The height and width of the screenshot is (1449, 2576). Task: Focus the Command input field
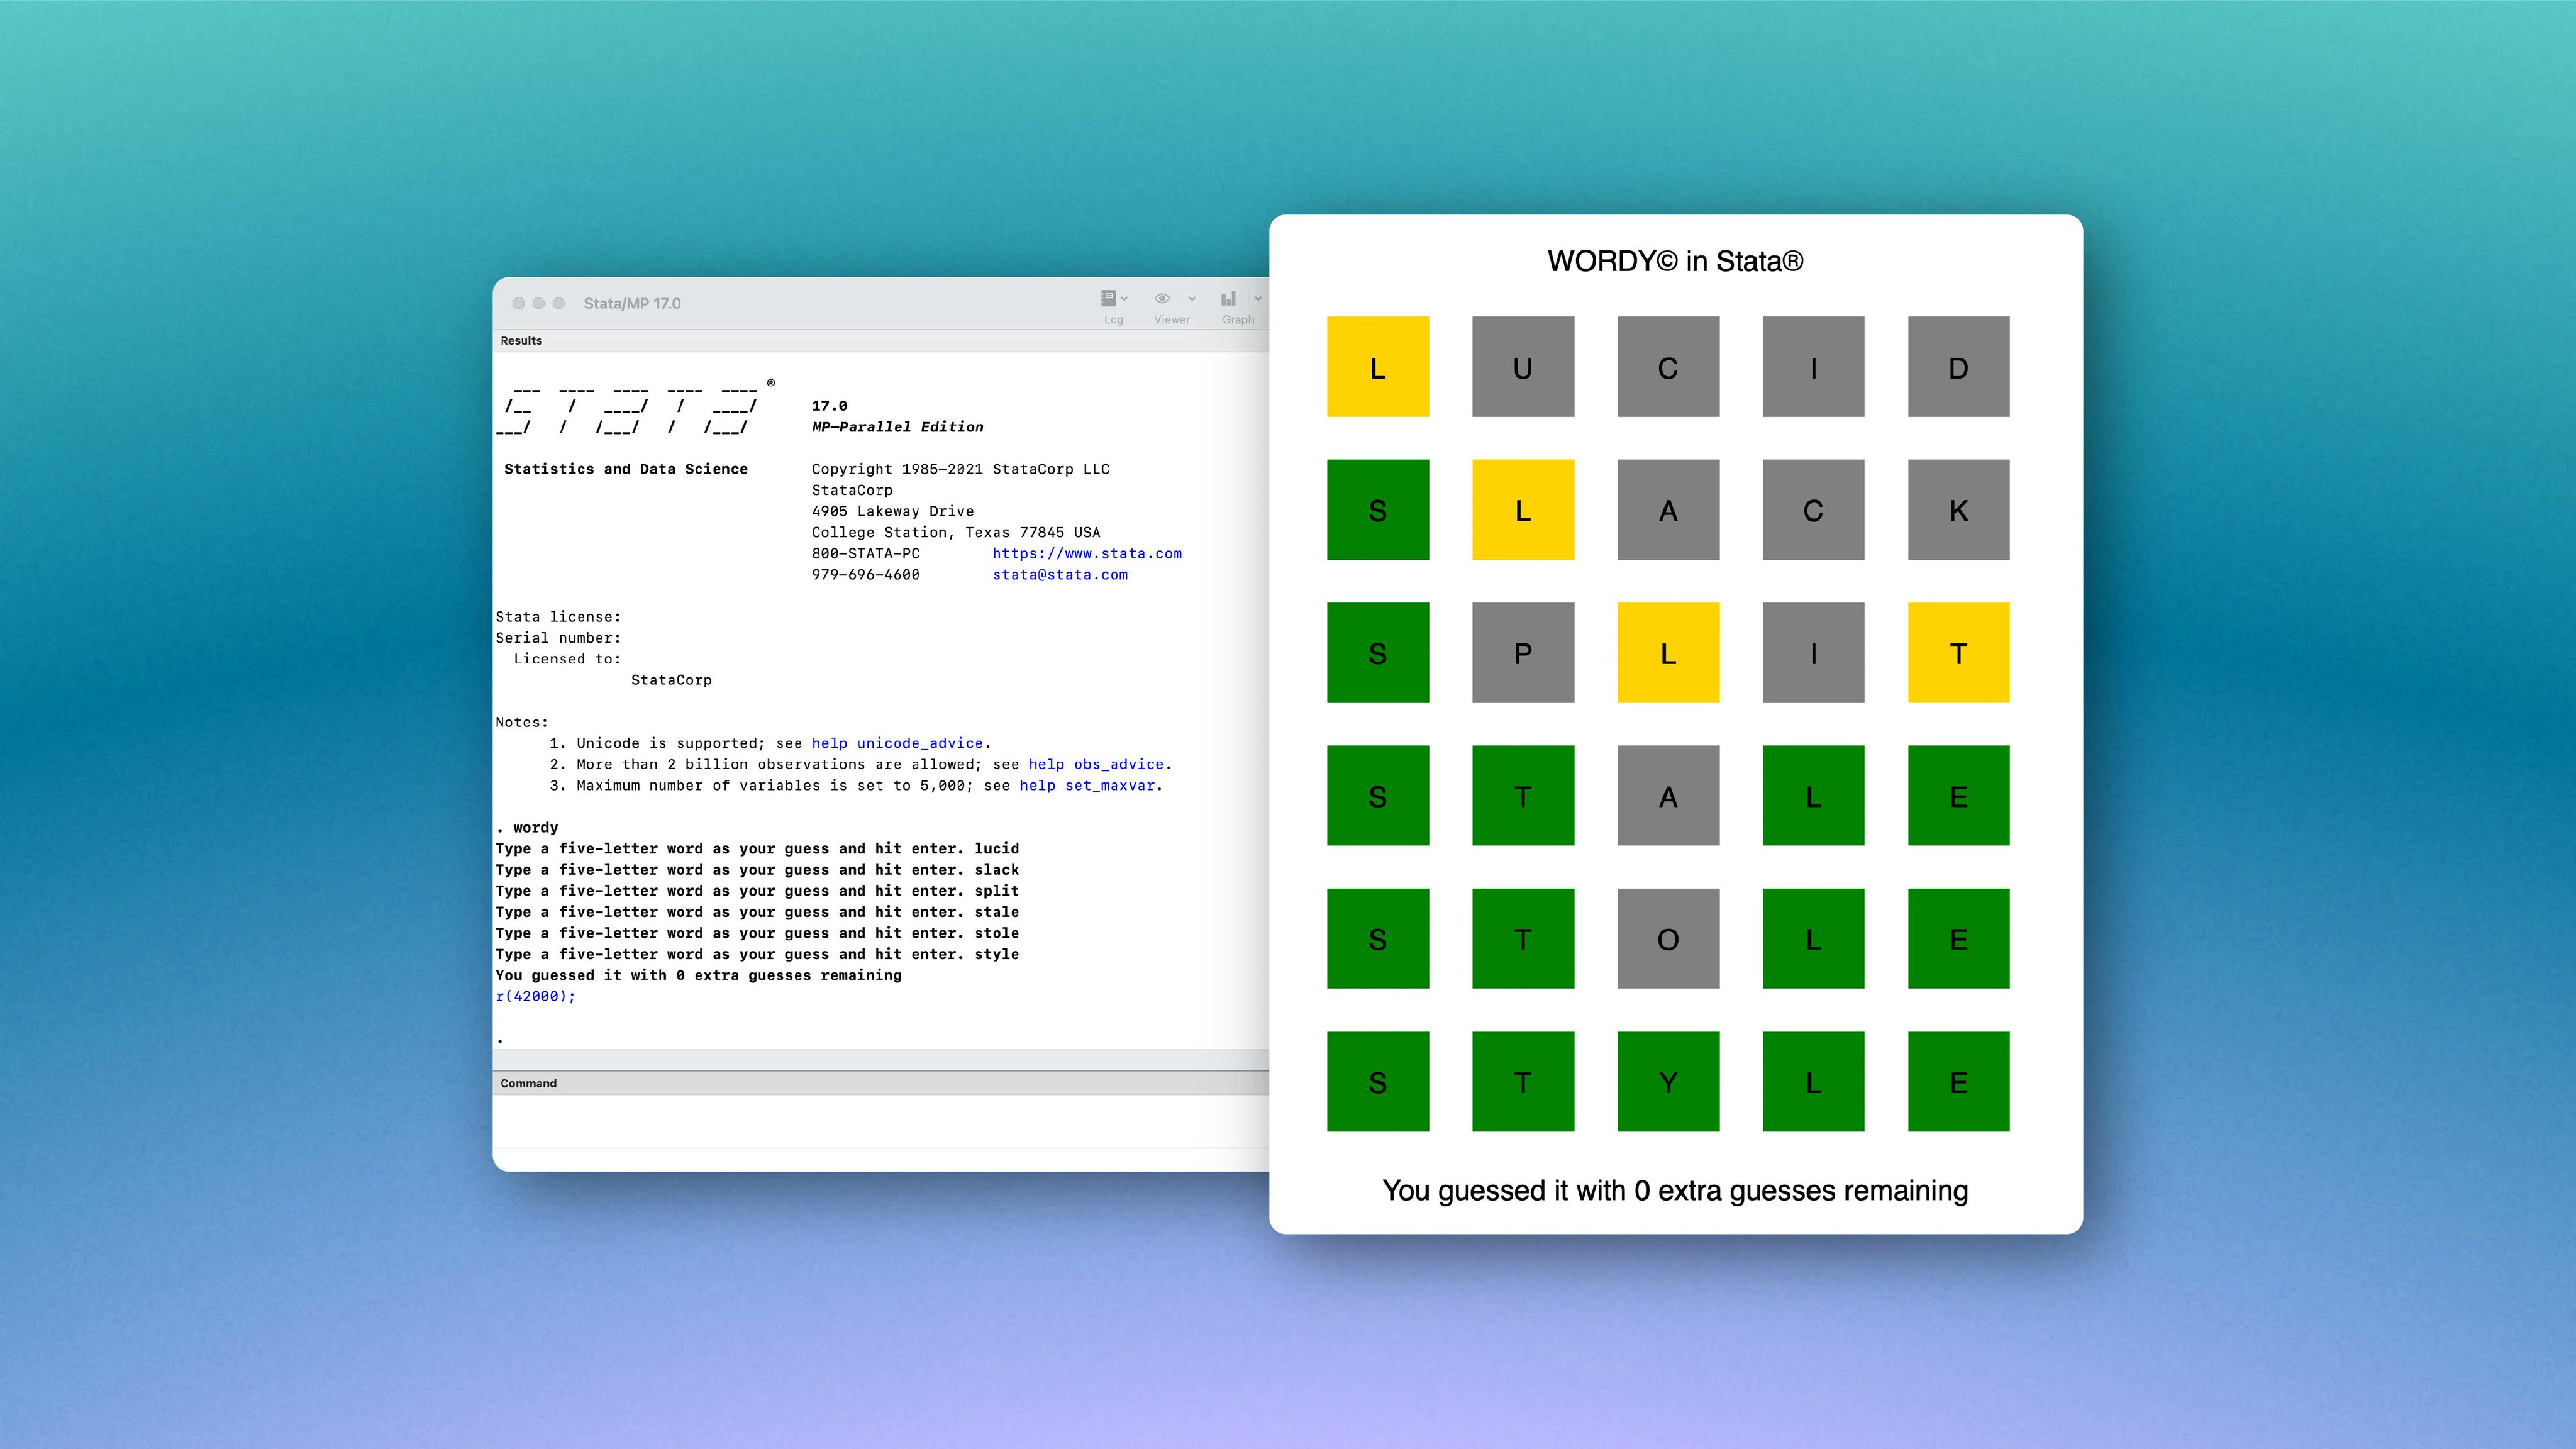click(x=881, y=1121)
